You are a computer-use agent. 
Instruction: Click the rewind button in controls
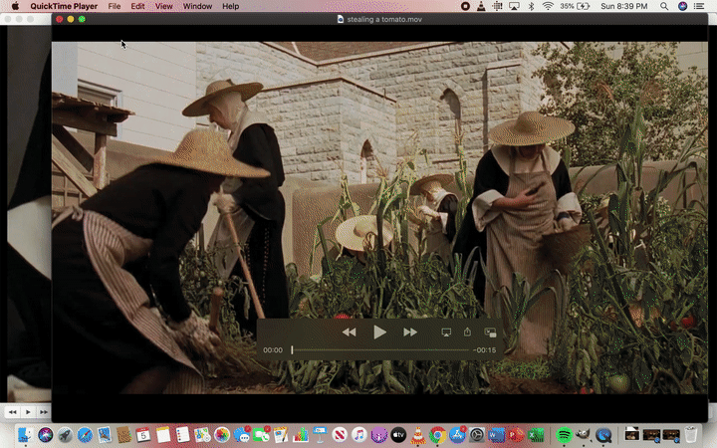[x=349, y=333]
